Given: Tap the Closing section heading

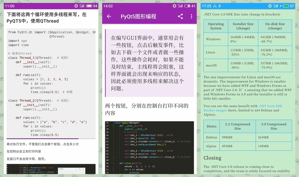Looking at the screenshot, I should (212, 158).
